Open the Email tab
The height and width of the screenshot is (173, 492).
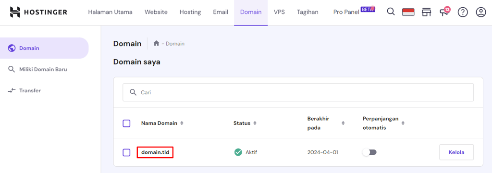coord(221,12)
